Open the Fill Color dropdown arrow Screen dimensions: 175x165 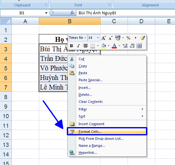[108, 46]
